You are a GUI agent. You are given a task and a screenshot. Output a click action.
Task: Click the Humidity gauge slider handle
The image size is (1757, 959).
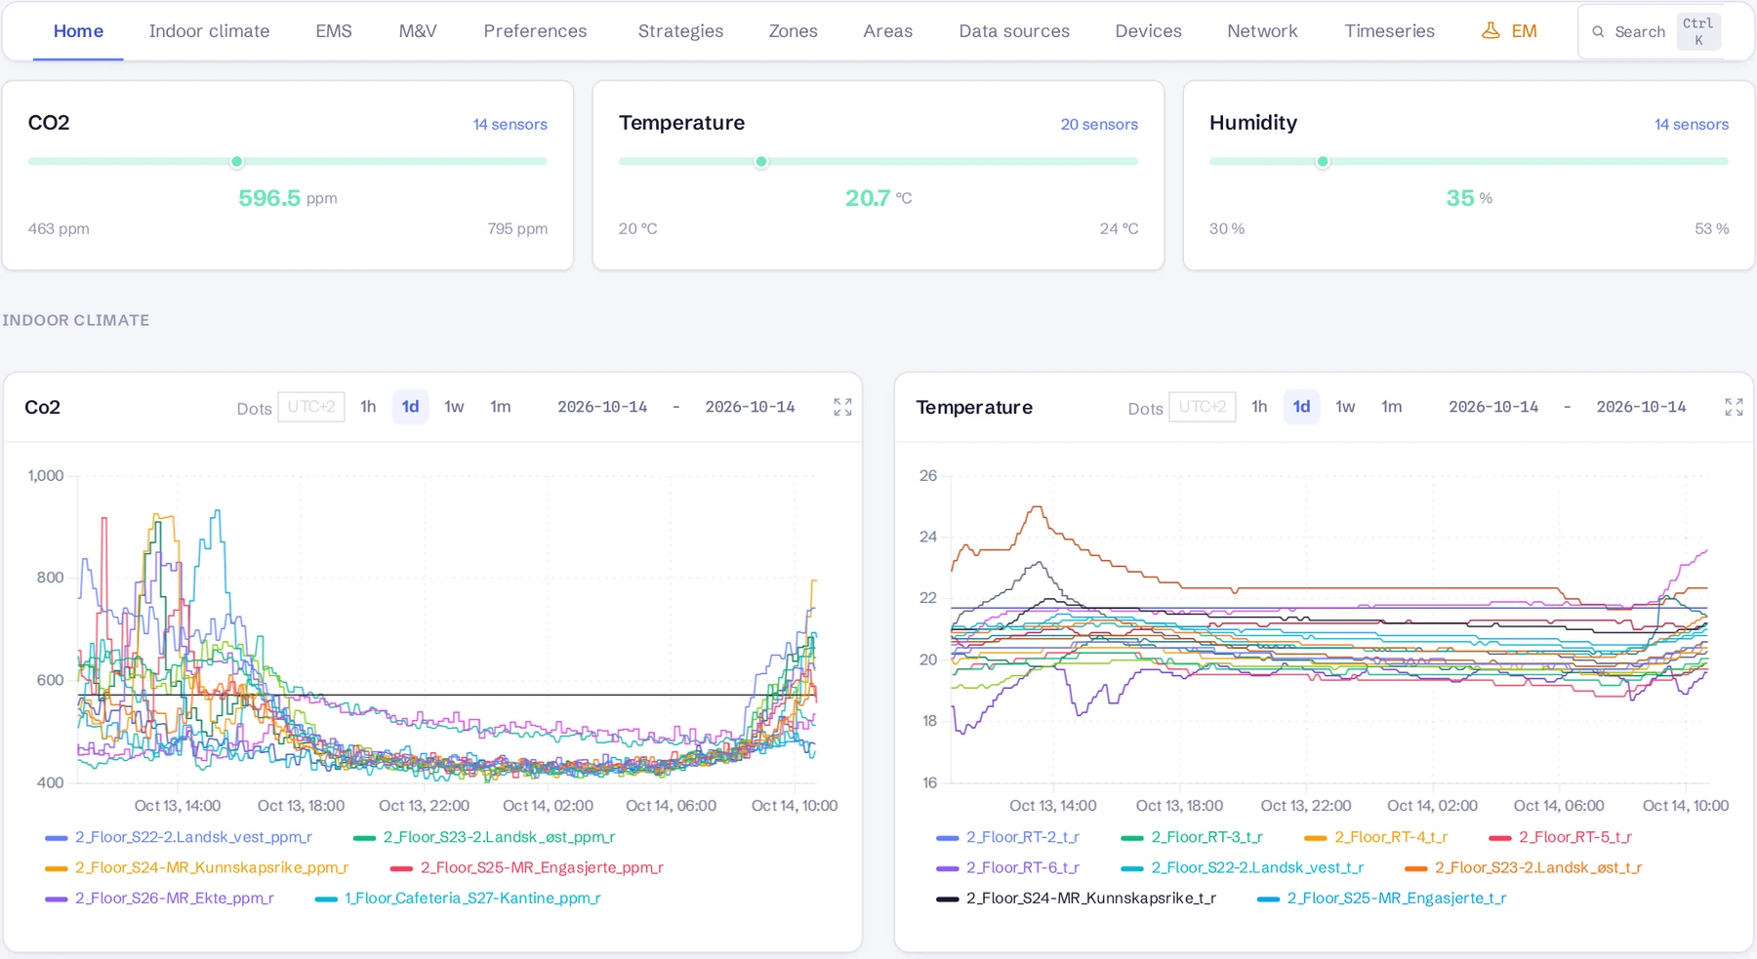1323,162
